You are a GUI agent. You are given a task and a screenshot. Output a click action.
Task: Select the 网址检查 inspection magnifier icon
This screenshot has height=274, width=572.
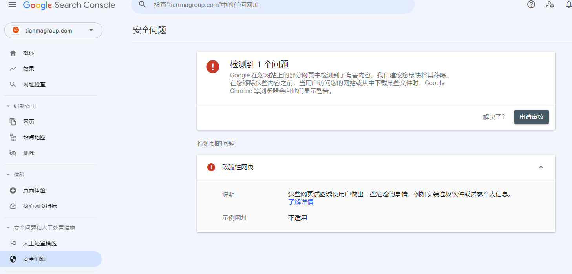(x=14, y=84)
